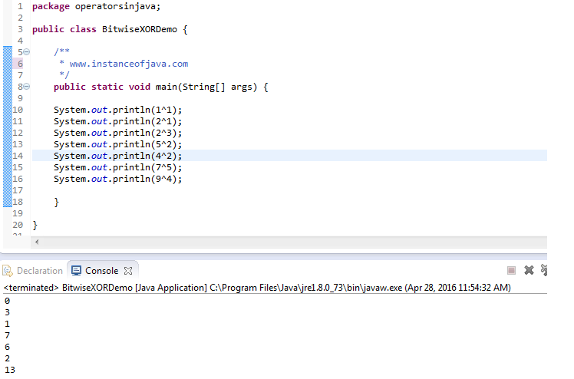Click the package operatorsinjava line
Screen dimensions: 574x379
96,7
